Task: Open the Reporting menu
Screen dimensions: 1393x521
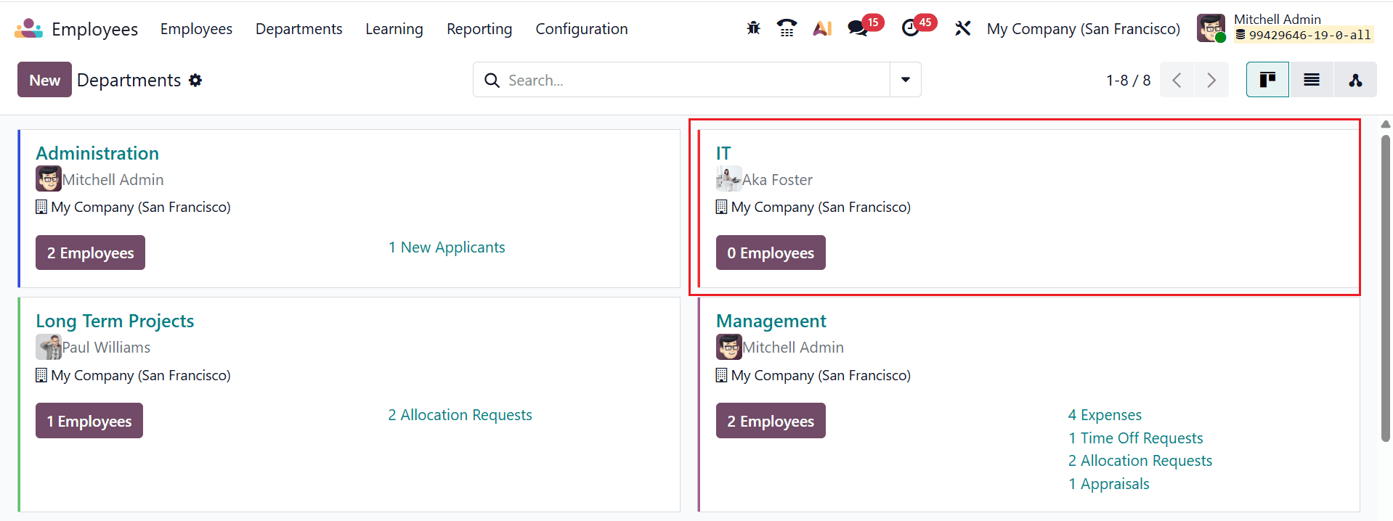Action: (479, 28)
